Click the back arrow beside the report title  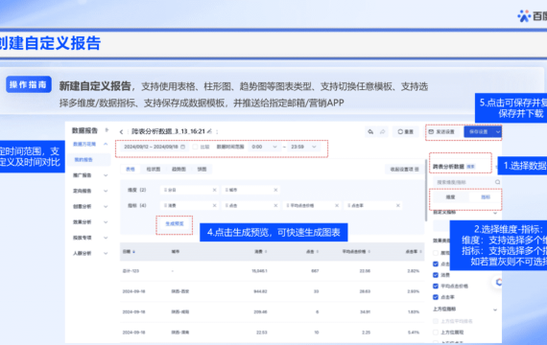coord(121,132)
